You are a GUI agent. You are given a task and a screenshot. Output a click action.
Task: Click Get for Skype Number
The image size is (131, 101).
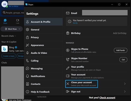click(x=123, y=60)
